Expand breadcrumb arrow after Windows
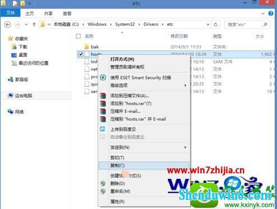 pos(111,25)
